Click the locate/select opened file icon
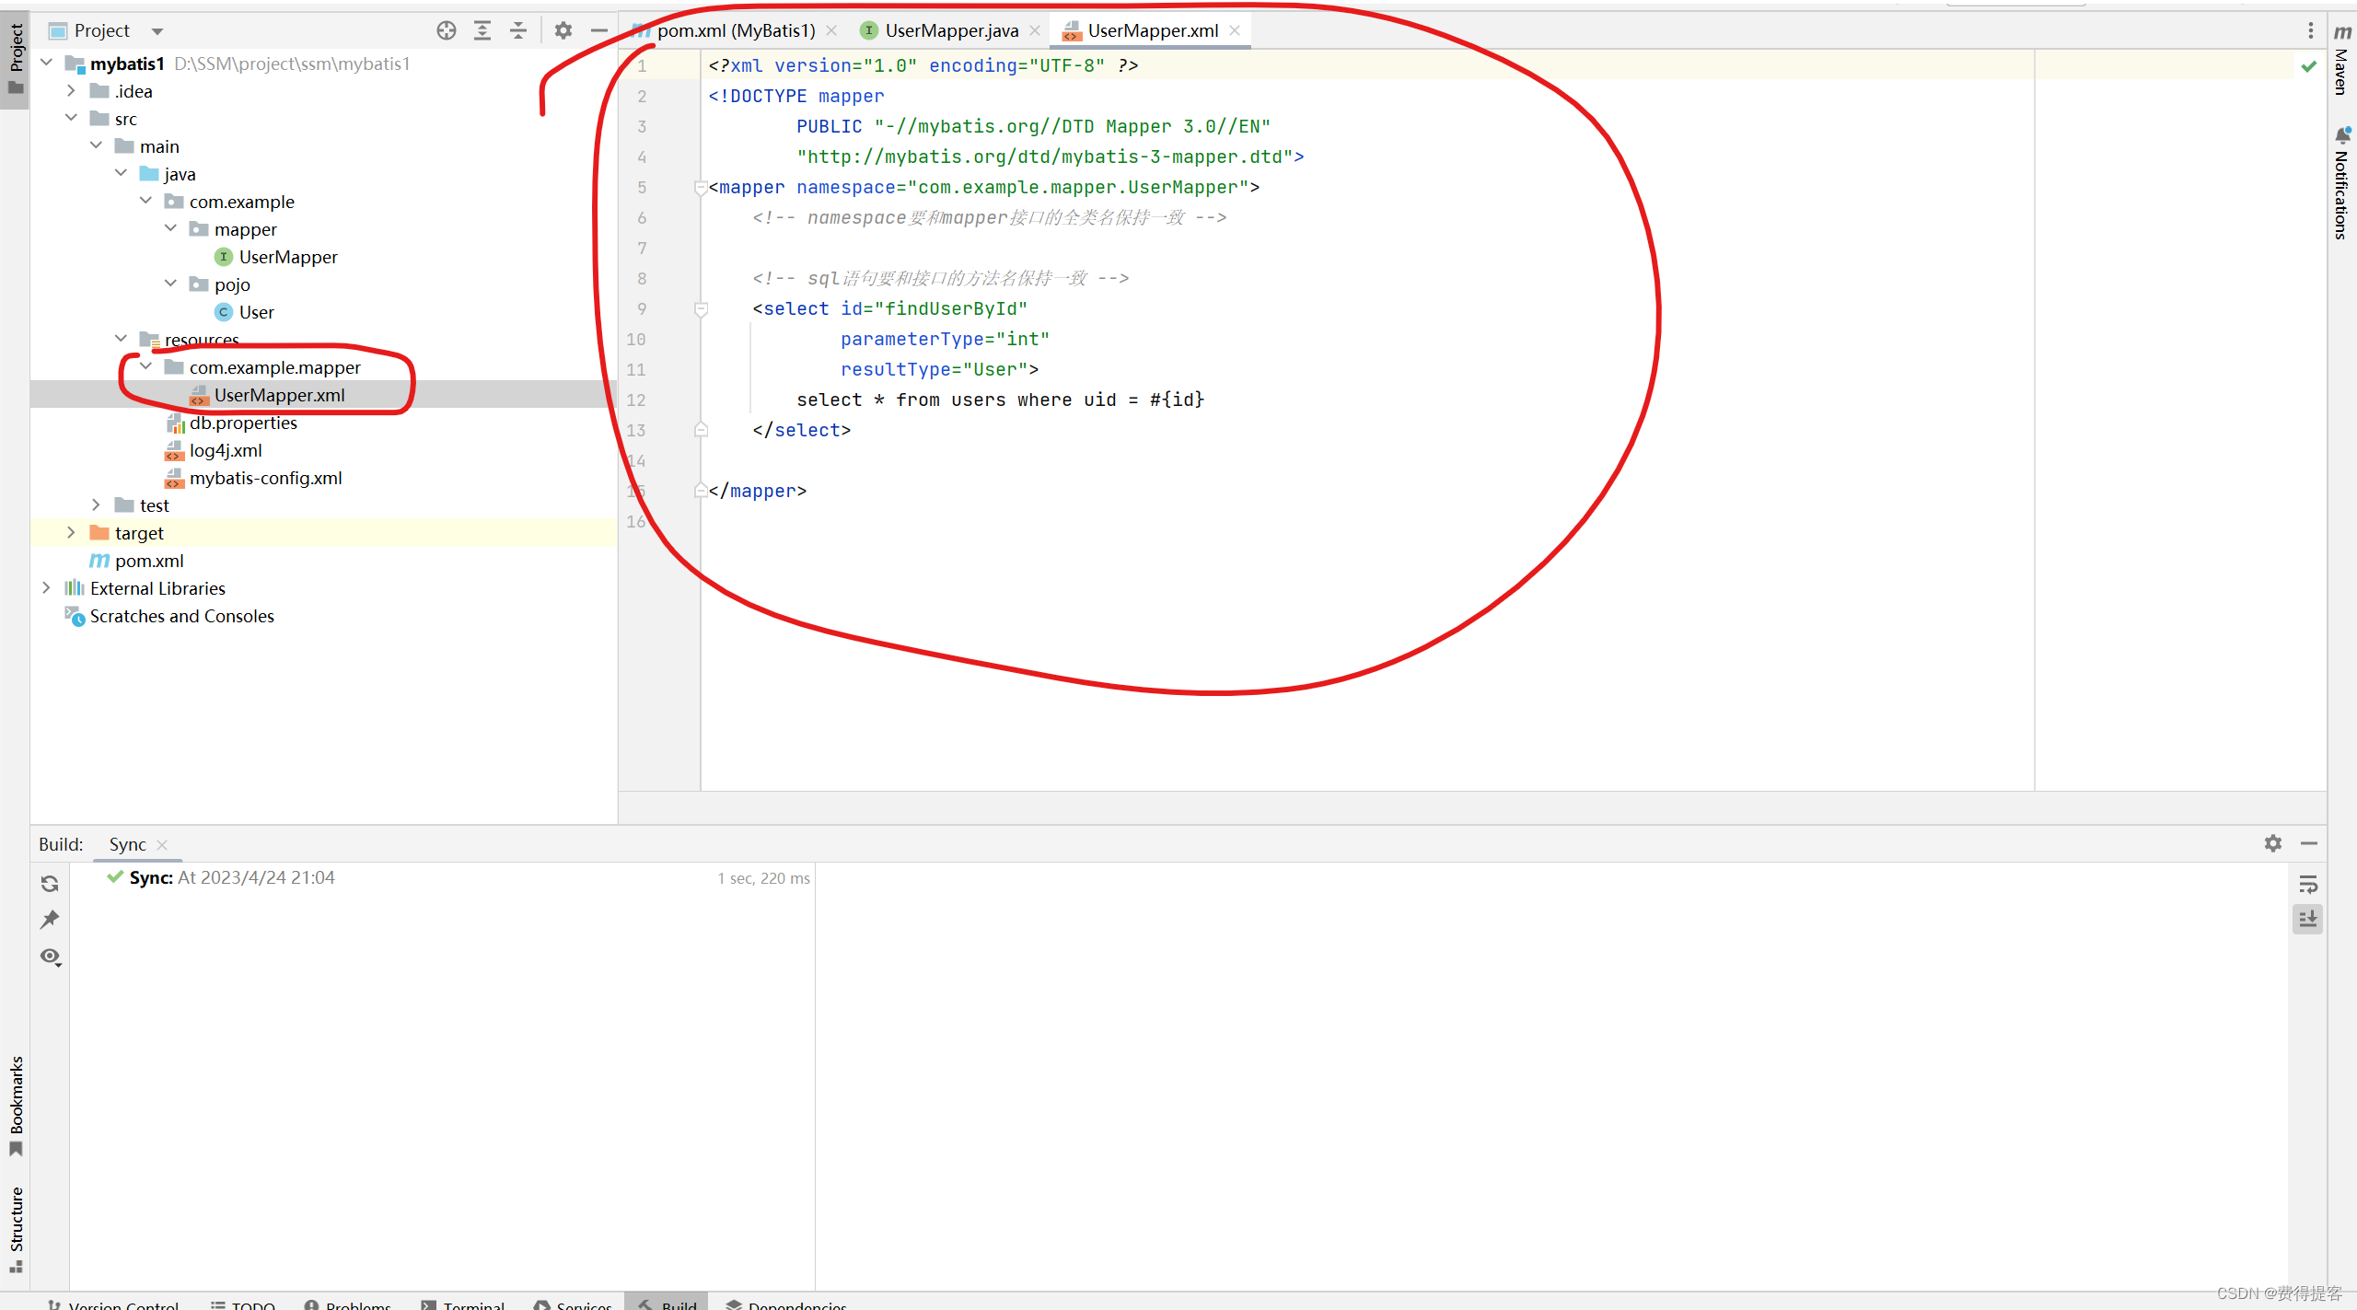 [447, 30]
